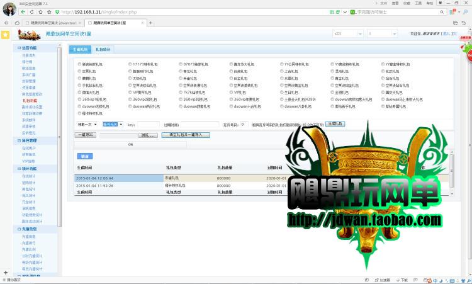Switch to the 生成礼包 tab
The width and height of the screenshot is (472, 284).
point(80,49)
